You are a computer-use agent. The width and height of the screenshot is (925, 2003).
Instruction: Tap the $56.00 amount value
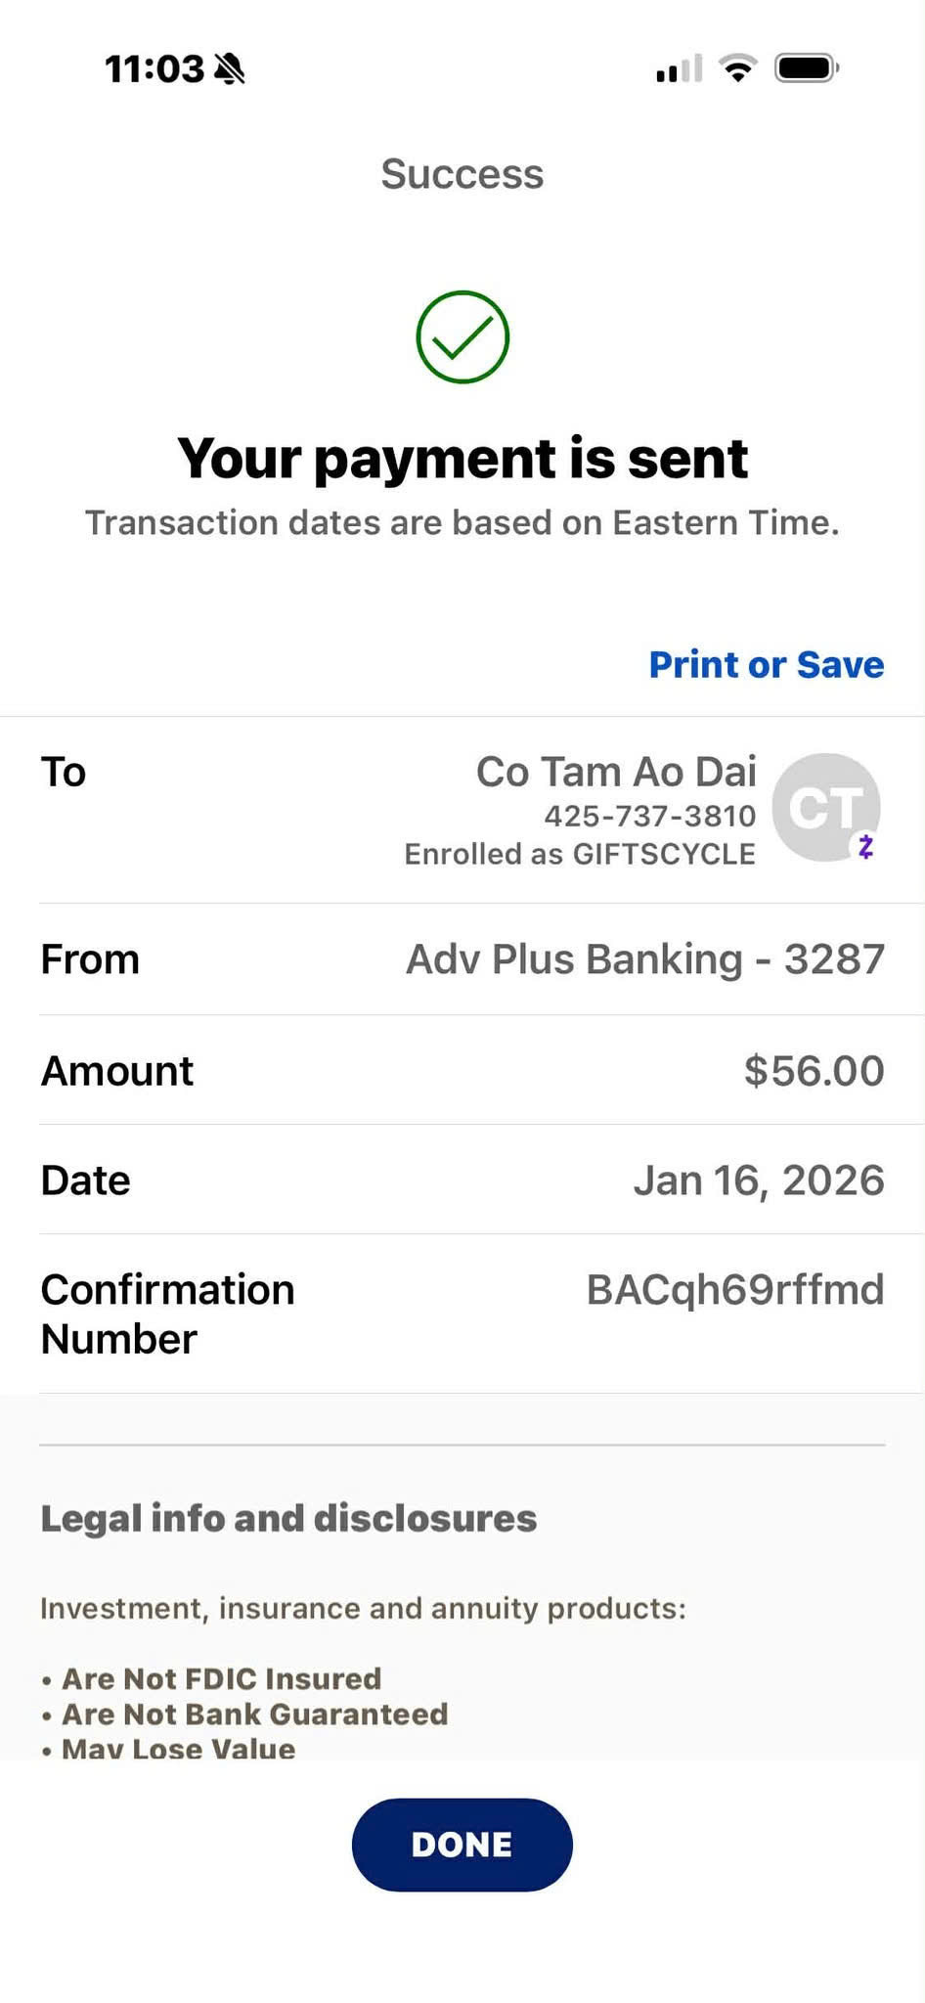814,1071
